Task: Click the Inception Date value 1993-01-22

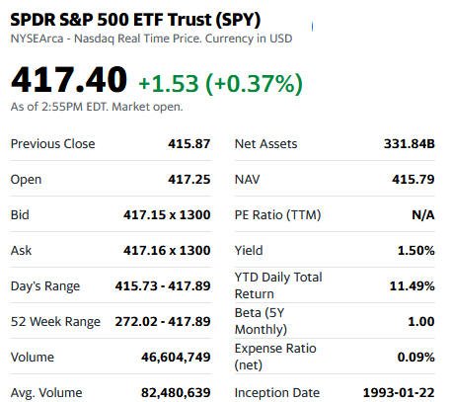Action: (399, 393)
